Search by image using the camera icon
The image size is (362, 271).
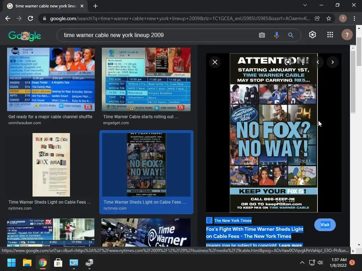pos(262,35)
